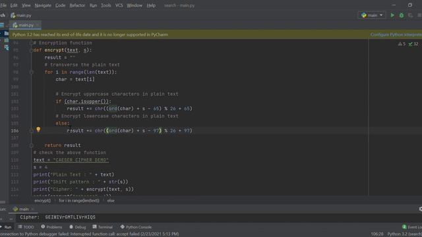The width and height of the screenshot is (422, 237).
Task: Click the print("Plain Text : " + text) line
Action: [x=74, y=174]
